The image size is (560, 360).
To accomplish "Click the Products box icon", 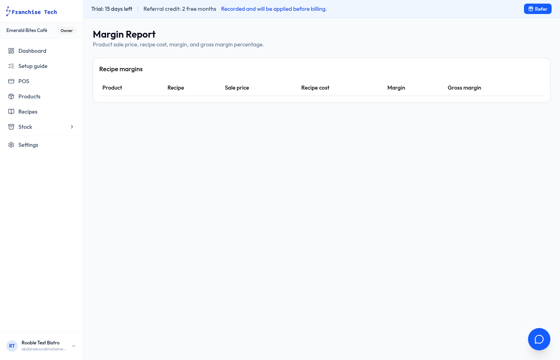I will 11,96.
